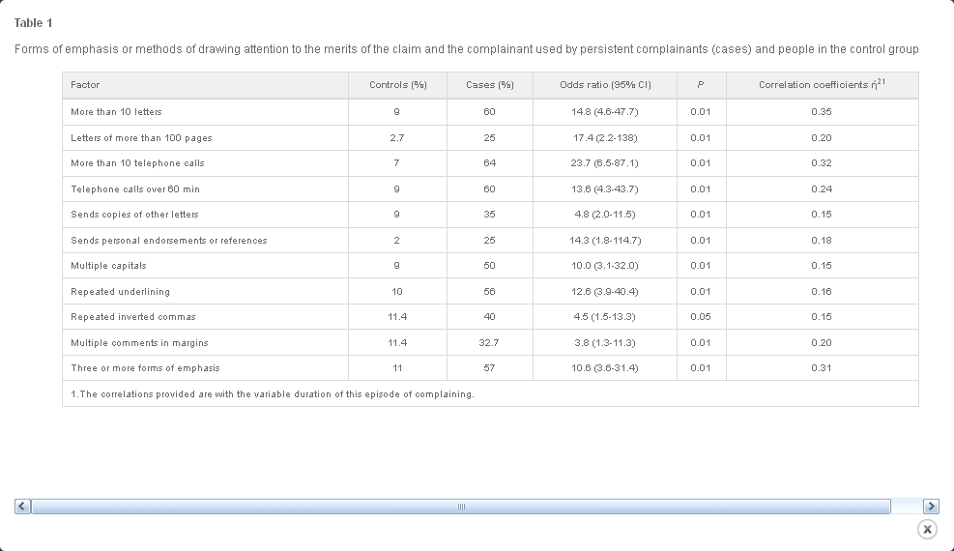Click correlation value '0.16'
The image size is (954, 551).
point(822,291)
